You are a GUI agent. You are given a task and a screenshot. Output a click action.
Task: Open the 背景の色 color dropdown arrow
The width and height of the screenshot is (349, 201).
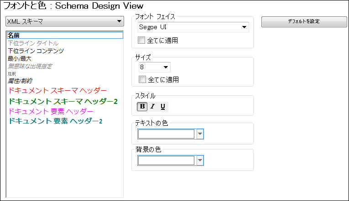click(x=199, y=160)
